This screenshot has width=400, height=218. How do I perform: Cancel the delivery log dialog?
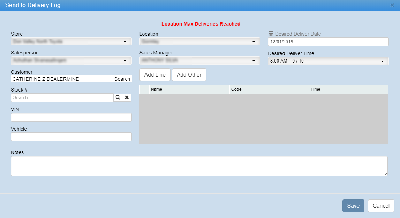tap(381, 206)
